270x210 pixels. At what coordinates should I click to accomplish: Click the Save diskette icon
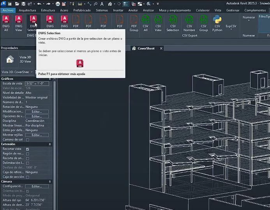point(23,4)
